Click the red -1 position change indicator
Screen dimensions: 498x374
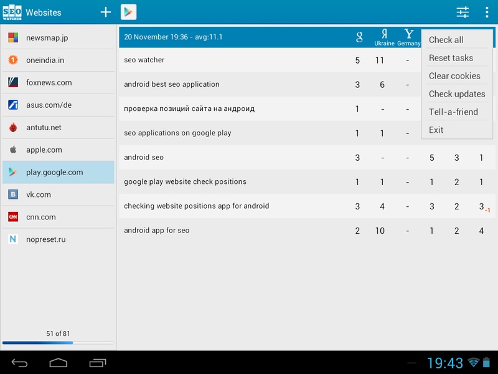(487, 210)
